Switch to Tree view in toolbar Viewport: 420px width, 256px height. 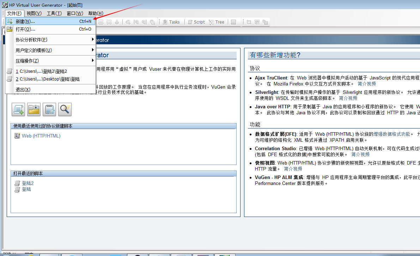pyautogui.click(x=217, y=22)
